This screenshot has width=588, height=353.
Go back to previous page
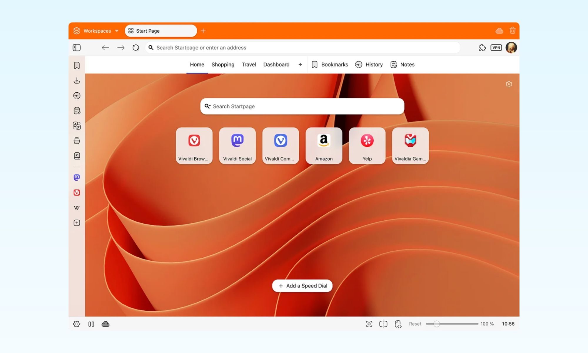(105, 48)
